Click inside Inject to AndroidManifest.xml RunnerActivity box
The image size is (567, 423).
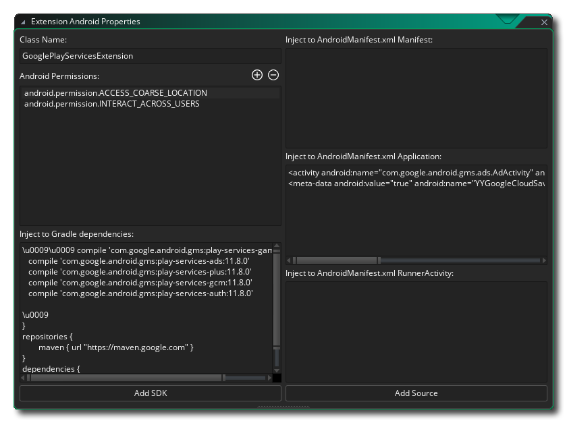coord(416,331)
